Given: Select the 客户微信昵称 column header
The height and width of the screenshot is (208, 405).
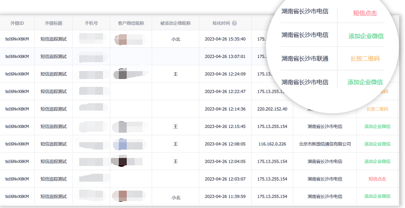Looking at the screenshot, I should (x=131, y=23).
